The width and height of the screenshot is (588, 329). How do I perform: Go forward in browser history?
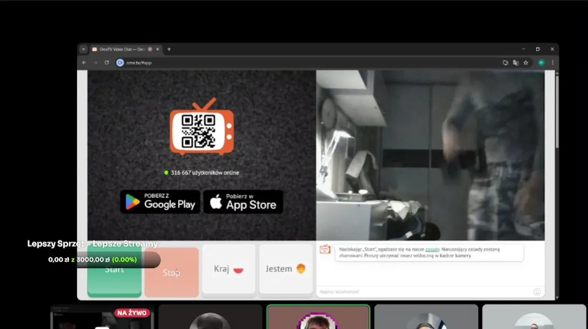tap(95, 63)
